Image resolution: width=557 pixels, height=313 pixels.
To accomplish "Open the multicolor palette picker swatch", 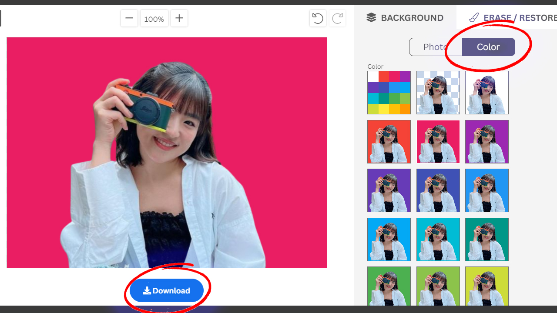I will [x=389, y=93].
